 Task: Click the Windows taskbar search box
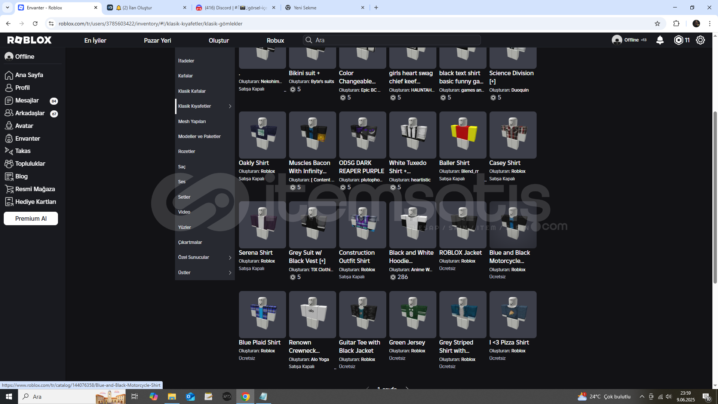pyautogui.click(x=72, y=397)
